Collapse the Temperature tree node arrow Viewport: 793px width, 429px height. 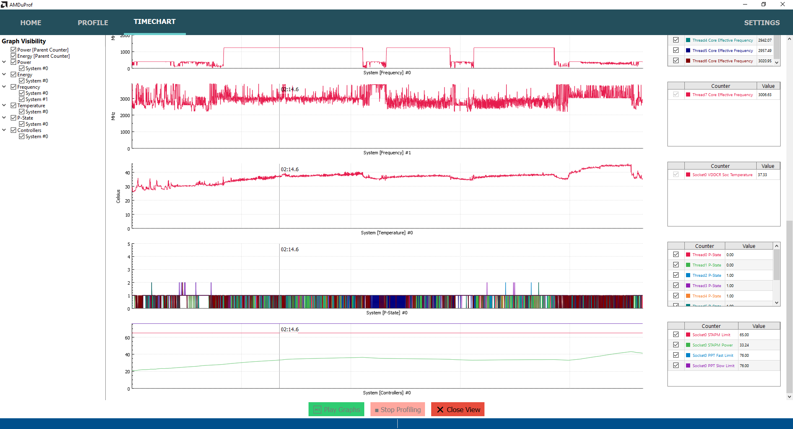4,105
